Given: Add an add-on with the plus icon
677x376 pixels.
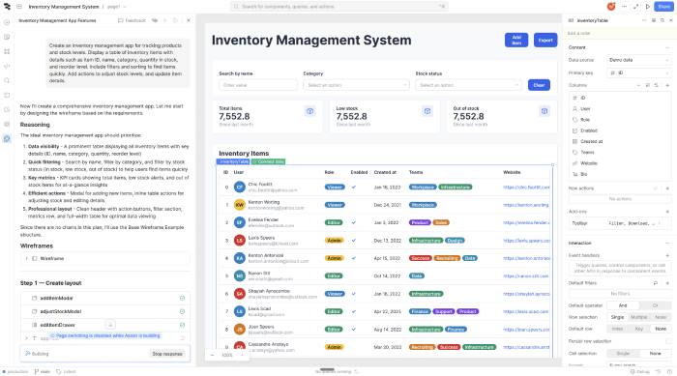Looking at the screenshot, I should 667,212.
